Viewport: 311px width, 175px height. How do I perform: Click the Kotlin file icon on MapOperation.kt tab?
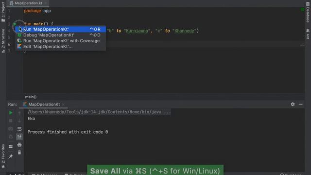(11, 3)
